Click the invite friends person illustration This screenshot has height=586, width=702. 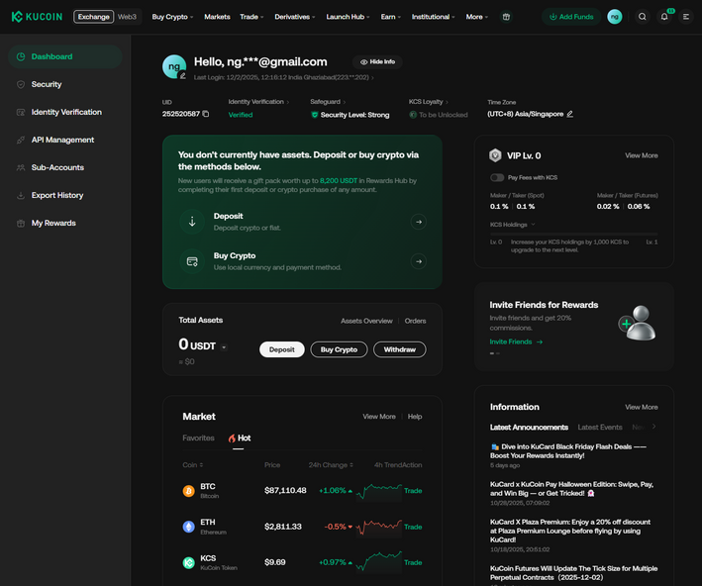tap(638, 323)
